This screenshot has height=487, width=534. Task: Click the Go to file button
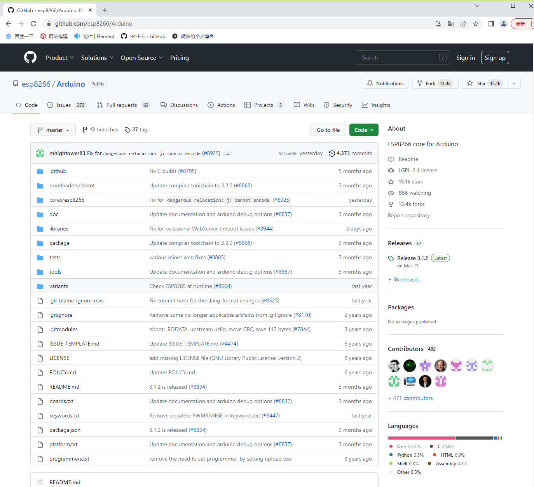tap(328, 130)
